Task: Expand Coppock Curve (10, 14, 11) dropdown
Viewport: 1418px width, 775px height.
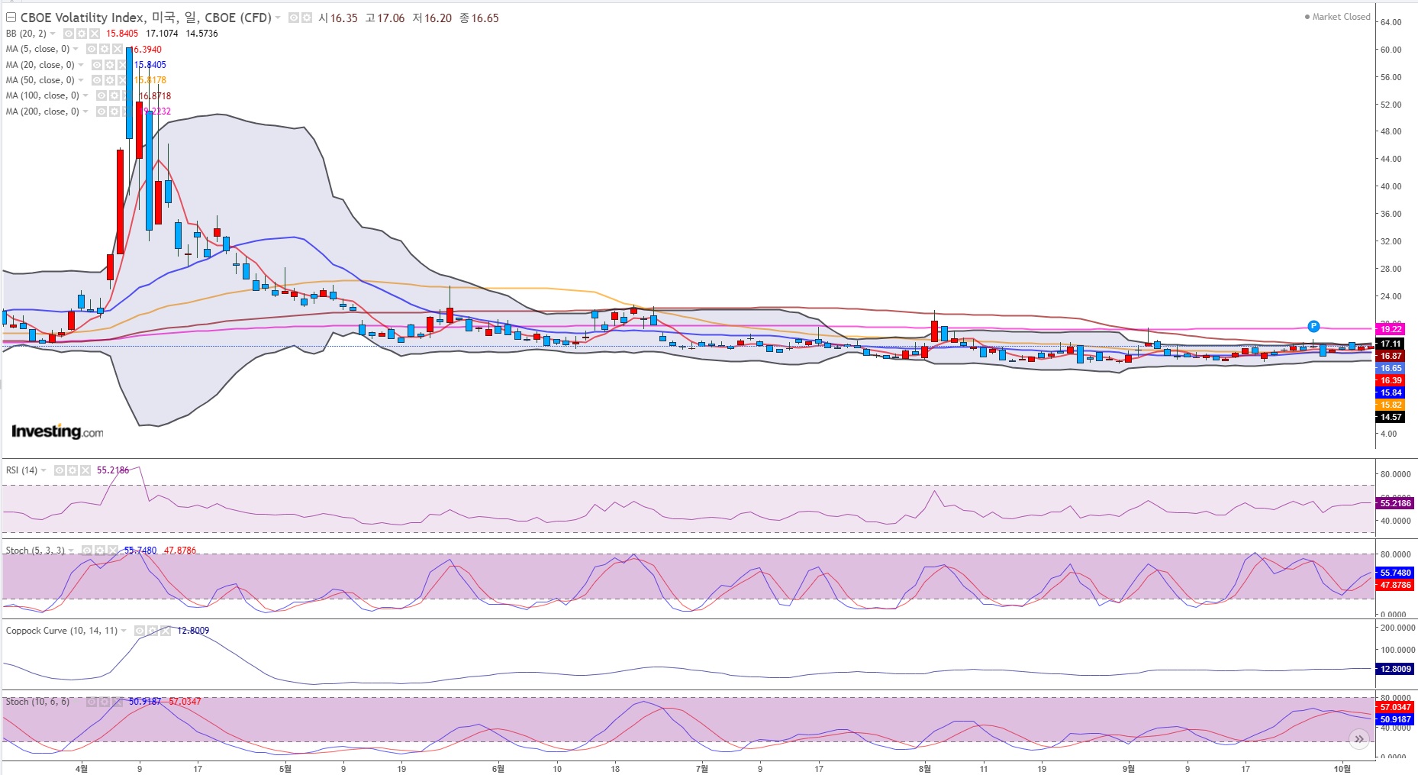Action: pos(124,631)
